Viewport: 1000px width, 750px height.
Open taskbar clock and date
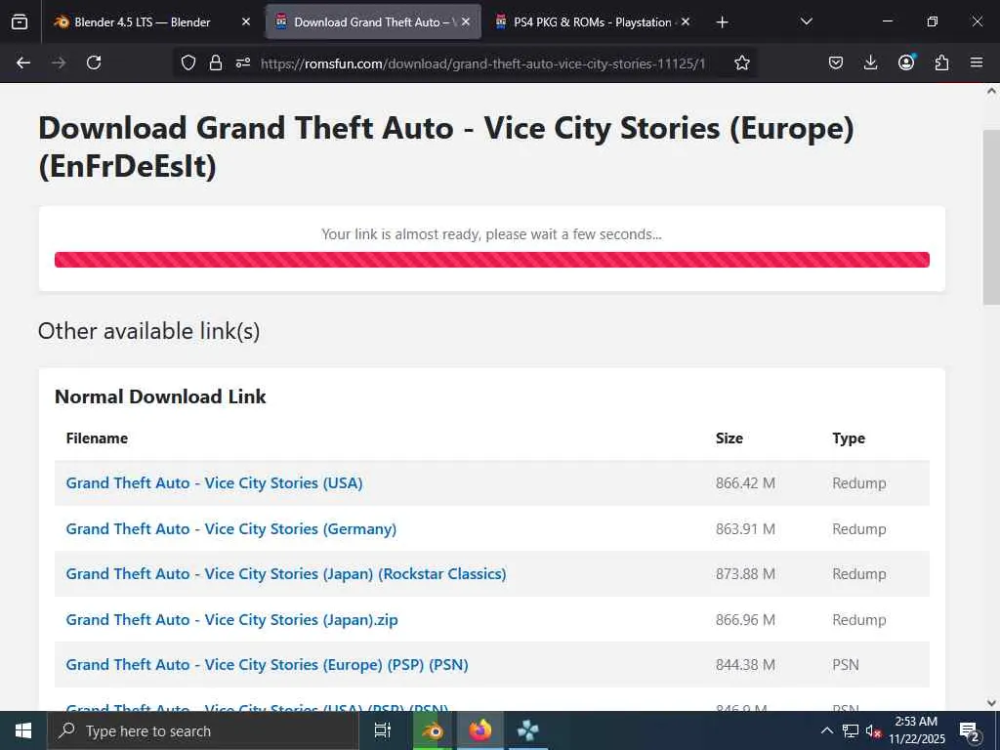916,730
